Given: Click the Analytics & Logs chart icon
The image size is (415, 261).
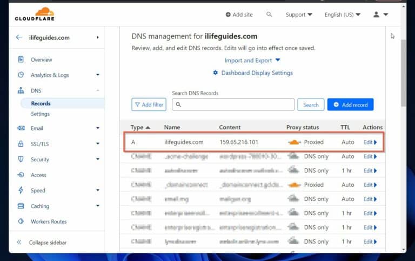Looking at the screenshot, I should pos(21,75).
